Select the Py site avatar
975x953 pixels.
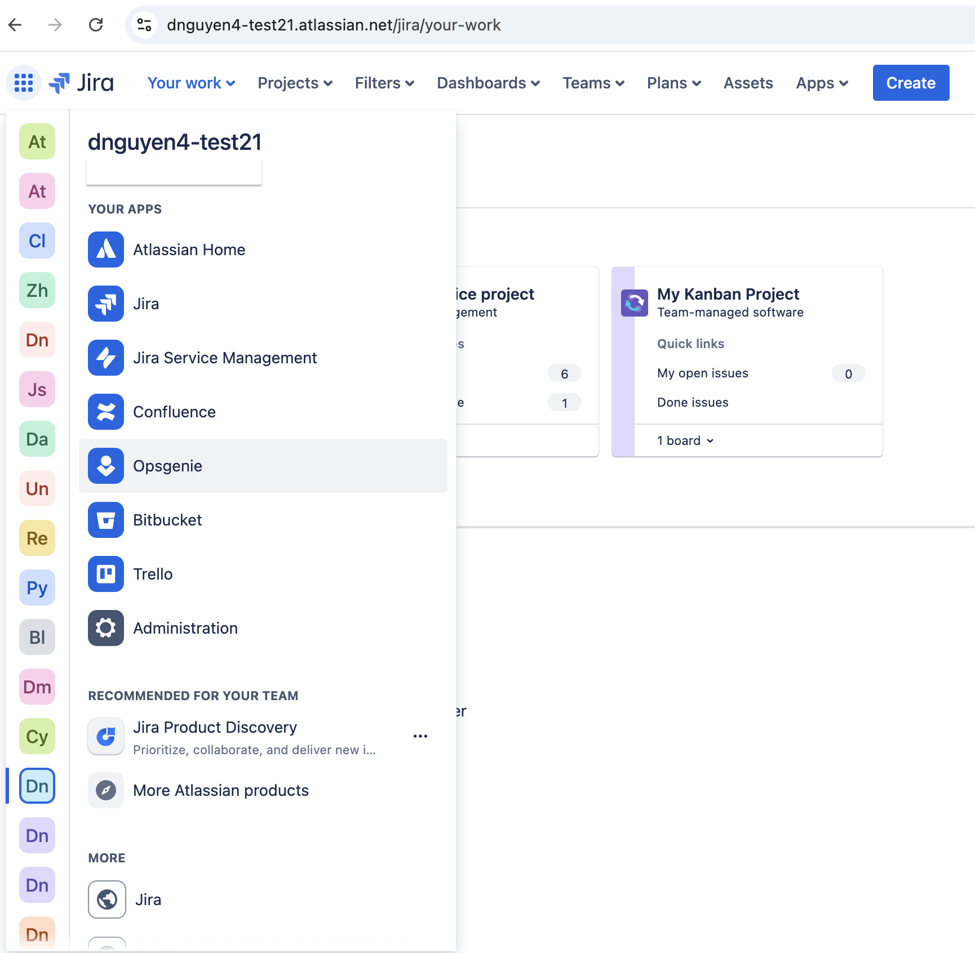pos(37,588)
